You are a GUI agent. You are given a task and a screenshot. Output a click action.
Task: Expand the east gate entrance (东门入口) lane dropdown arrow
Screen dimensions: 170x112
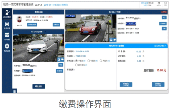pos(45,32)
